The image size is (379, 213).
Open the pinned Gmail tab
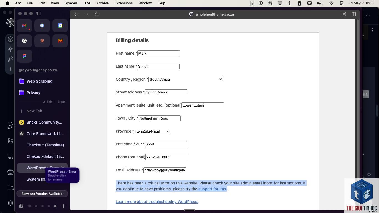tap(24, 26)
